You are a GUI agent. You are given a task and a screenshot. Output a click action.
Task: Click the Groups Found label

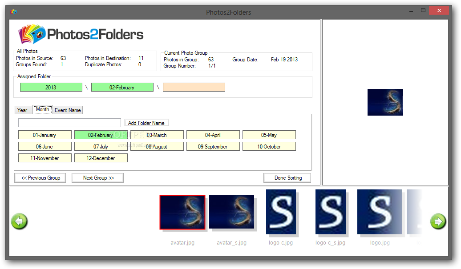tap(32, 64)
